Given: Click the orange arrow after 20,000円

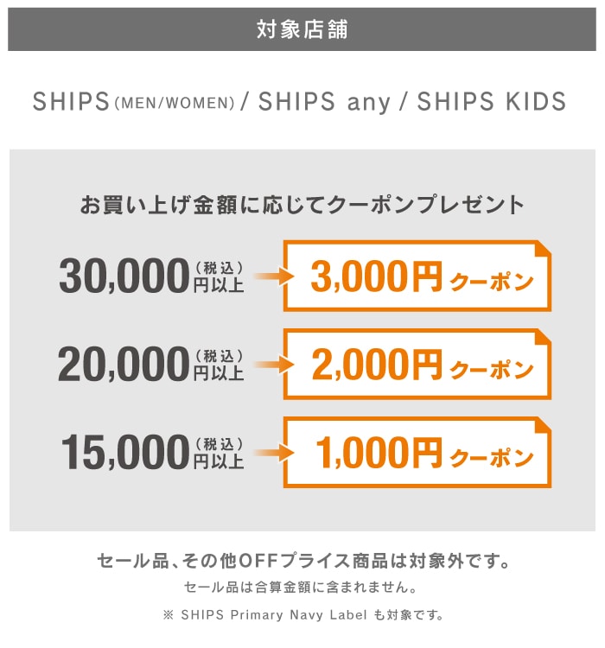Looking at the screenshot, I should click(268, 365).
